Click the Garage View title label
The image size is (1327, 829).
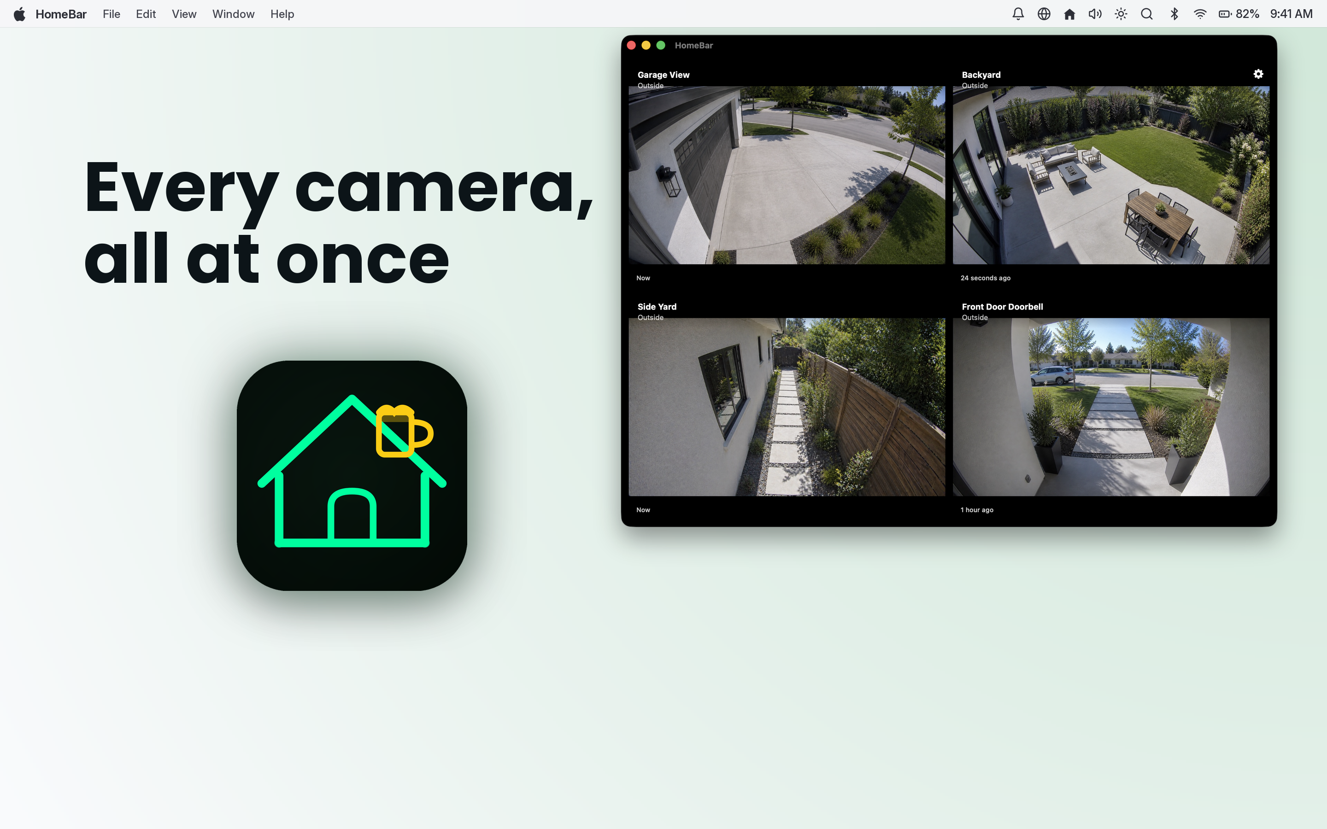tap(663, 75)
